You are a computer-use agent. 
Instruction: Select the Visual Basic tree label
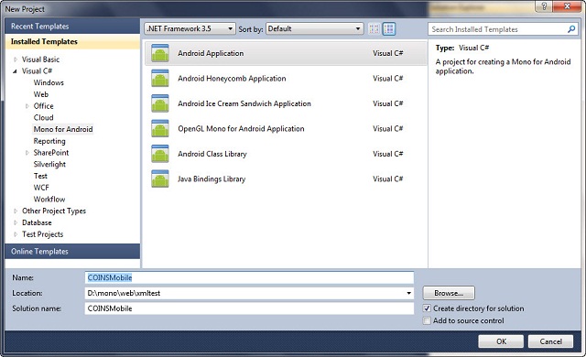(40, 59)
